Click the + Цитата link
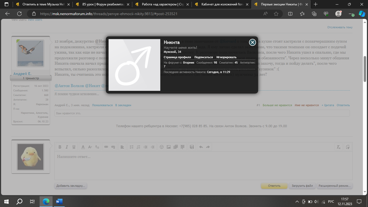 pyautogui.click(x=328, y=105)
